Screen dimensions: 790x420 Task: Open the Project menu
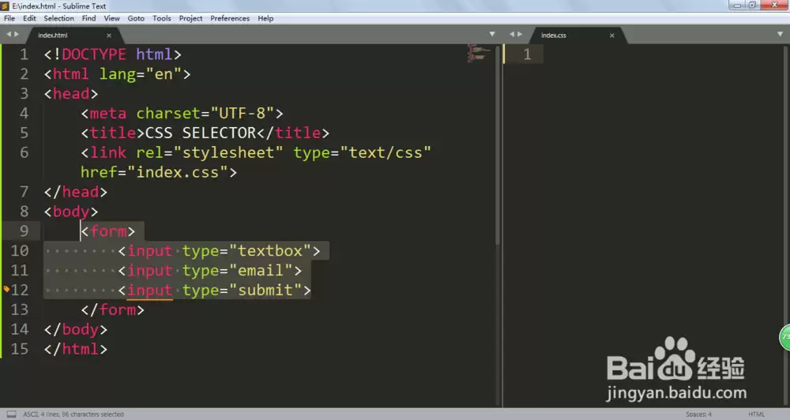(190, 18)
